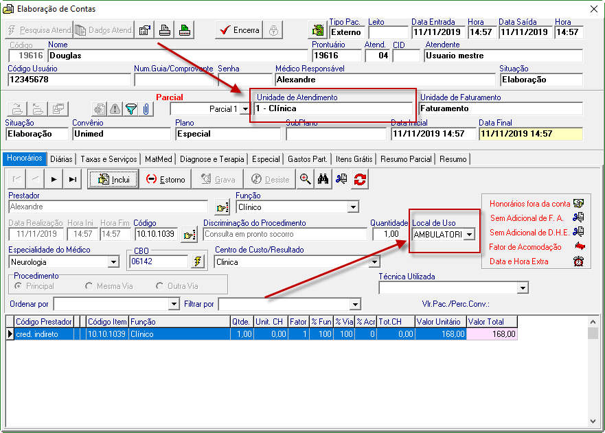The image size is (605, 433).
Task: Click the Valor Unitário column header
Action: click(441, 322)
